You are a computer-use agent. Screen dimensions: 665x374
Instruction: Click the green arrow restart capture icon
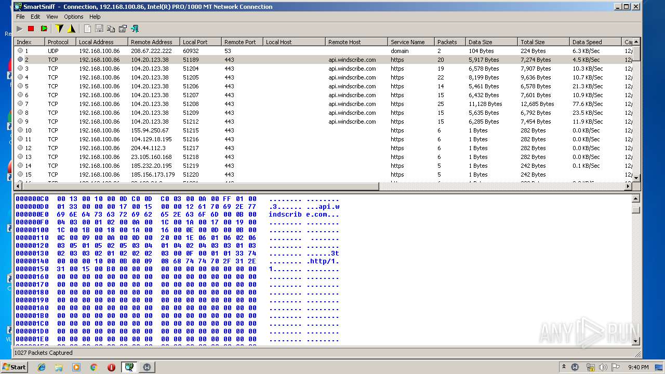(44, 29)
